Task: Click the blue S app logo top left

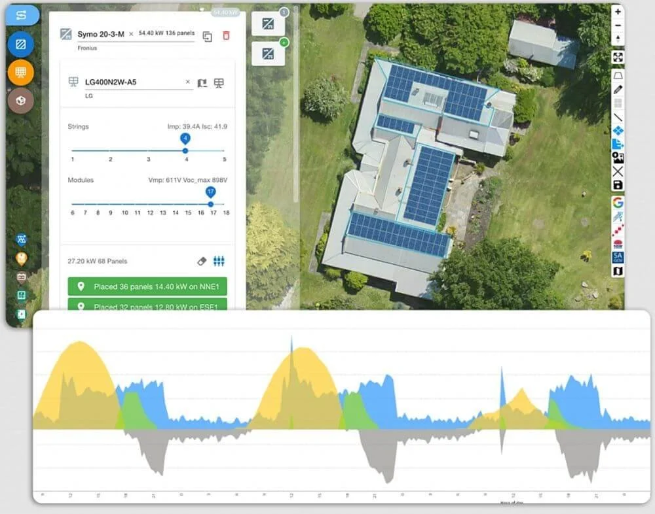Action: click(x=22, y=15)
